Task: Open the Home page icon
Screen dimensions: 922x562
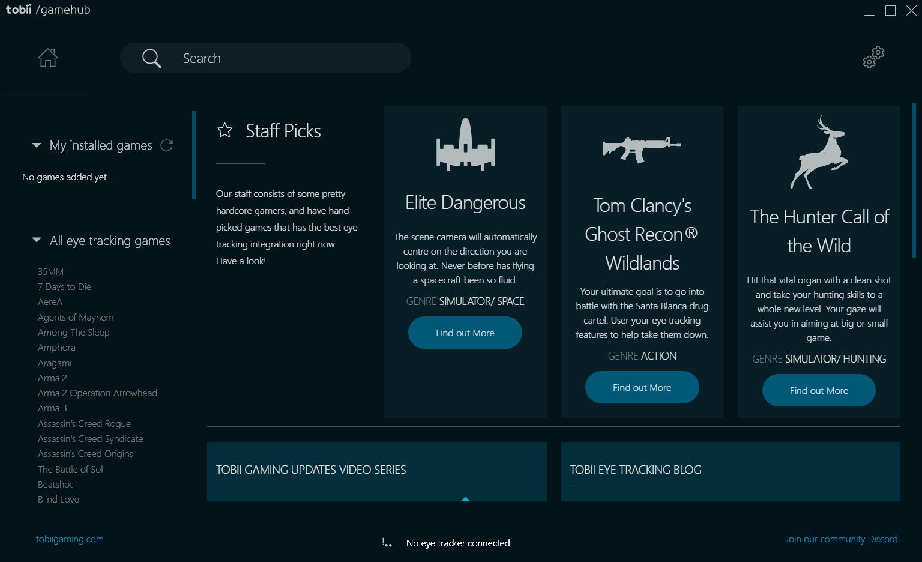Action: [x=48, y=58]
